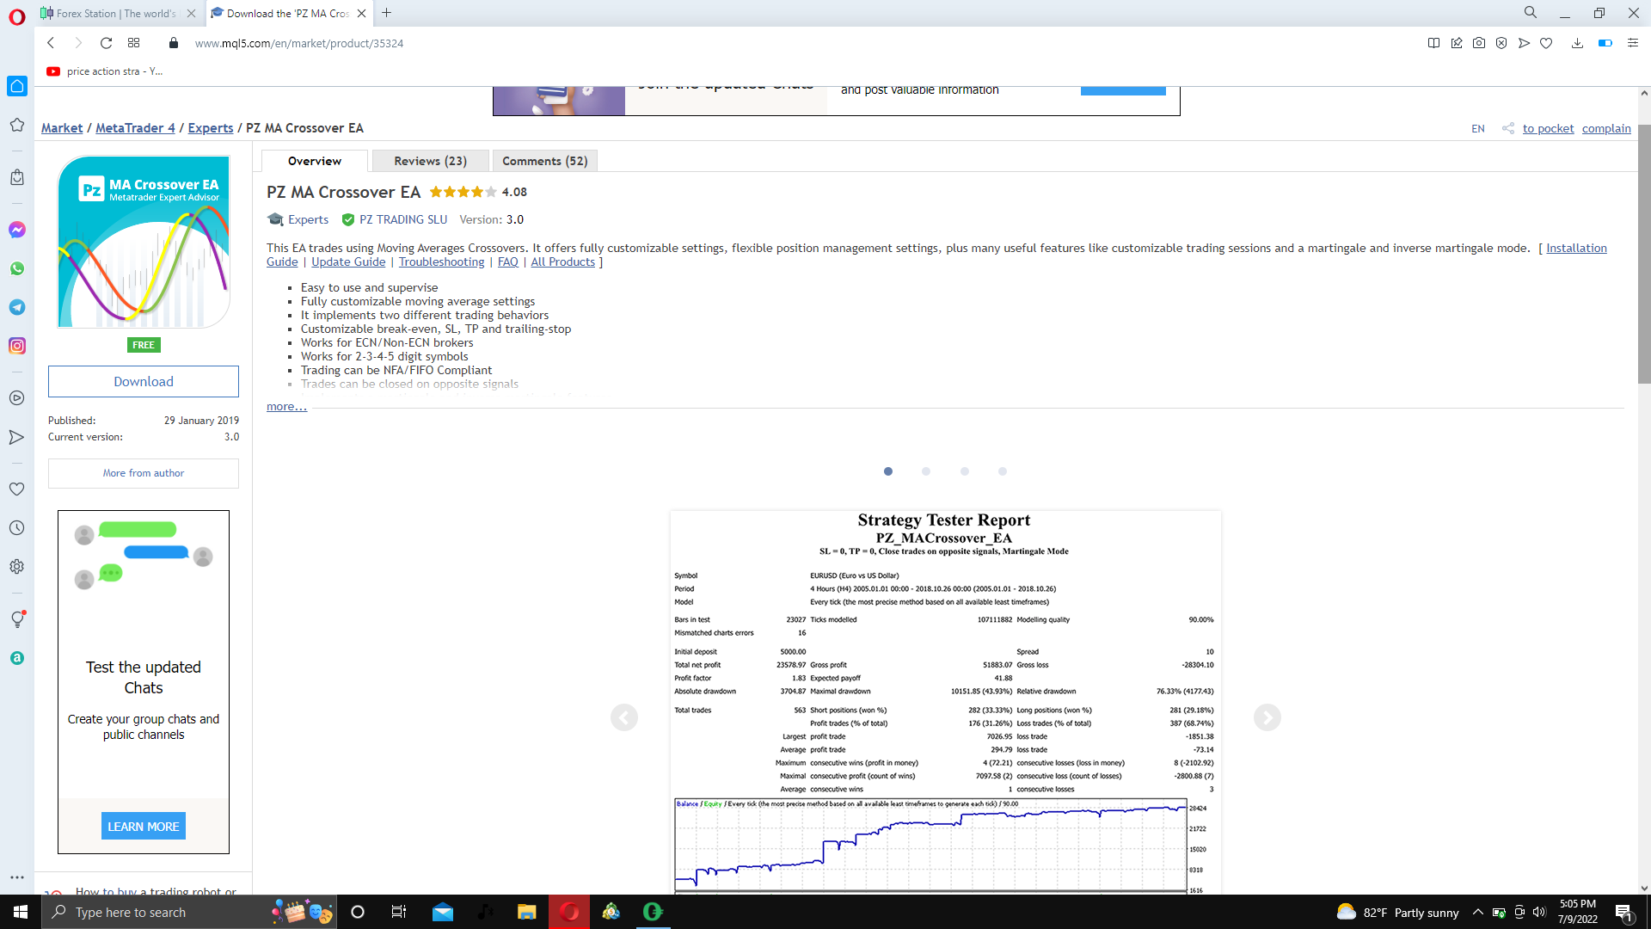1651x929 pixels.
Task: Open WhatsApp in Opera sidebar
Action: point(17,268)
